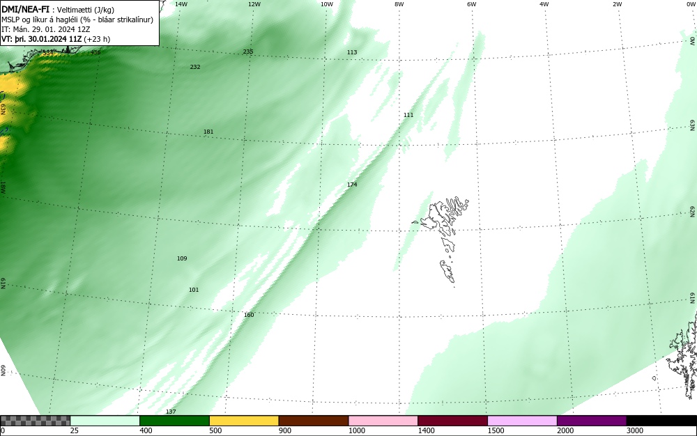Click the legend label 900

285,430
